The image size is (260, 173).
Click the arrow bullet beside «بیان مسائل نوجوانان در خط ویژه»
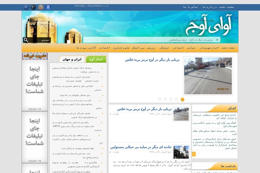[x=103, y=95]
